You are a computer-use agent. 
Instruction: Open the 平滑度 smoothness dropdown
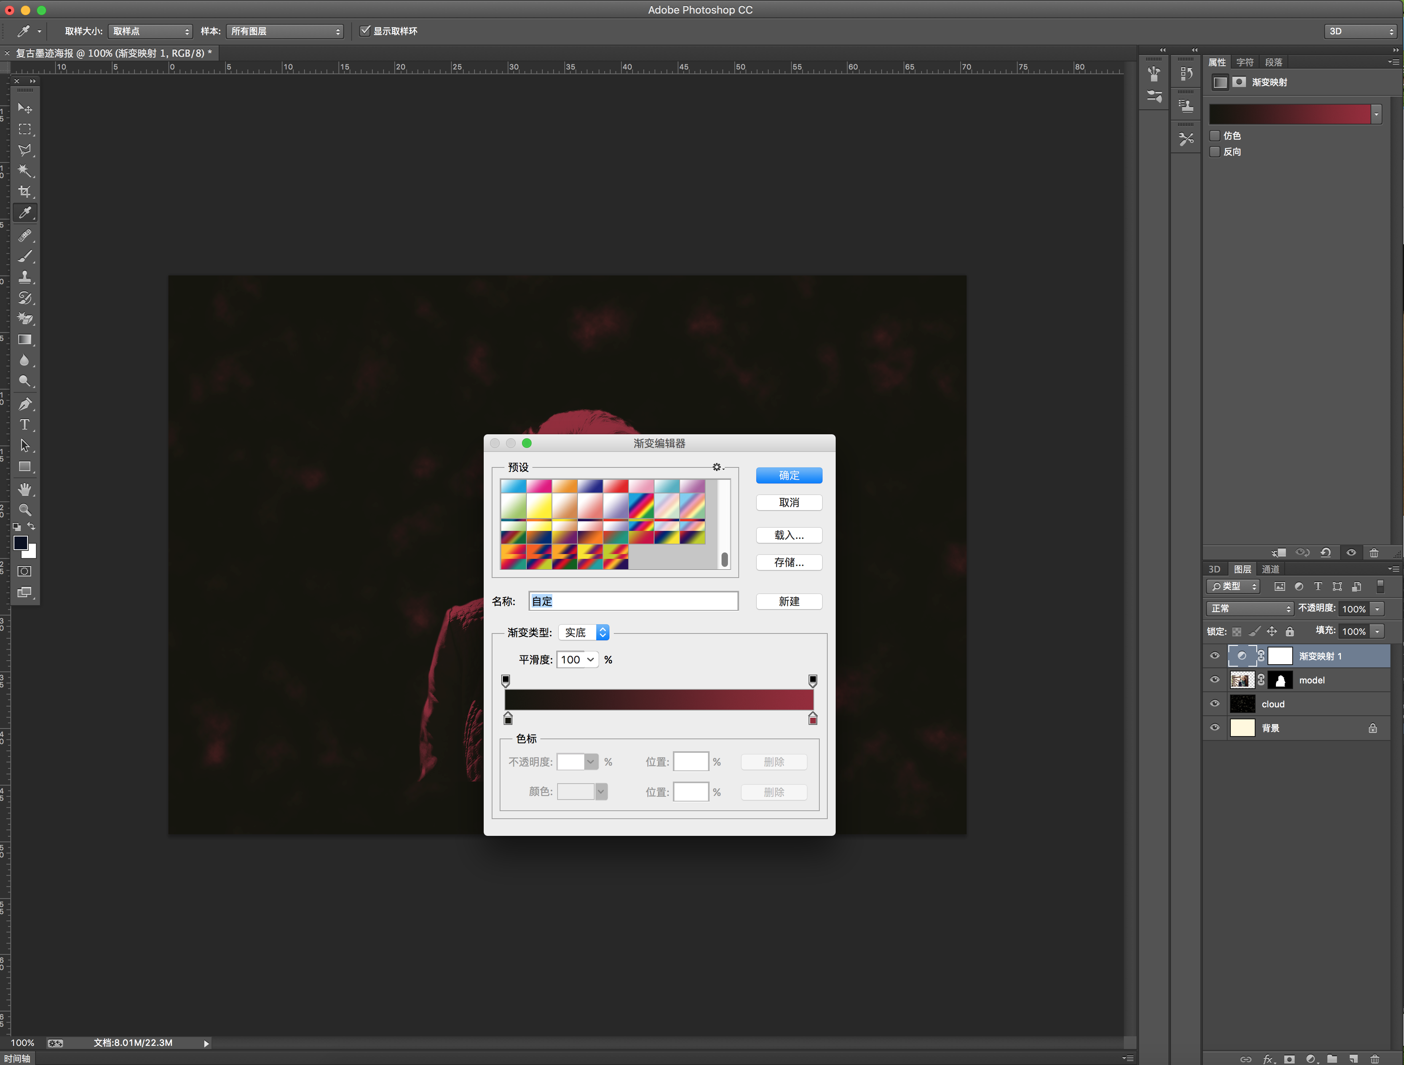[590, 660]
